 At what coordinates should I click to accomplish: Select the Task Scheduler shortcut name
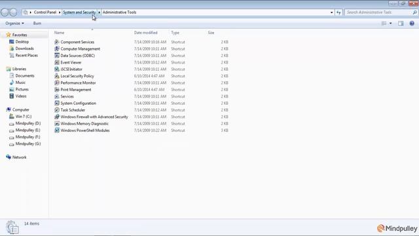point(73,110)
